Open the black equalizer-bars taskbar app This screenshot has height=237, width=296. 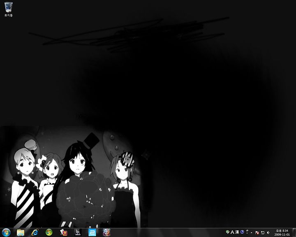pos(78,232)
